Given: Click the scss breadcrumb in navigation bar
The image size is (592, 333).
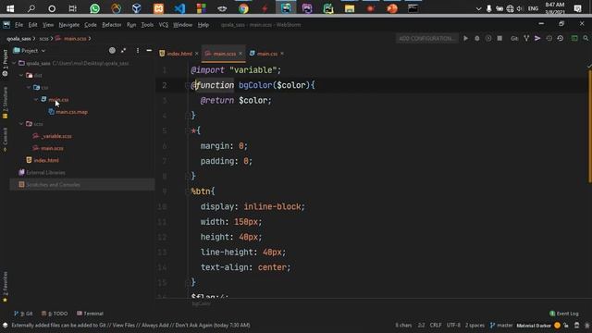Looking at the screenshot, I should pos(43,39).
